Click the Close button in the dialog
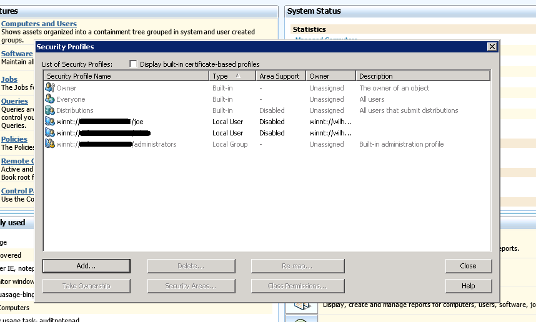 468,266
